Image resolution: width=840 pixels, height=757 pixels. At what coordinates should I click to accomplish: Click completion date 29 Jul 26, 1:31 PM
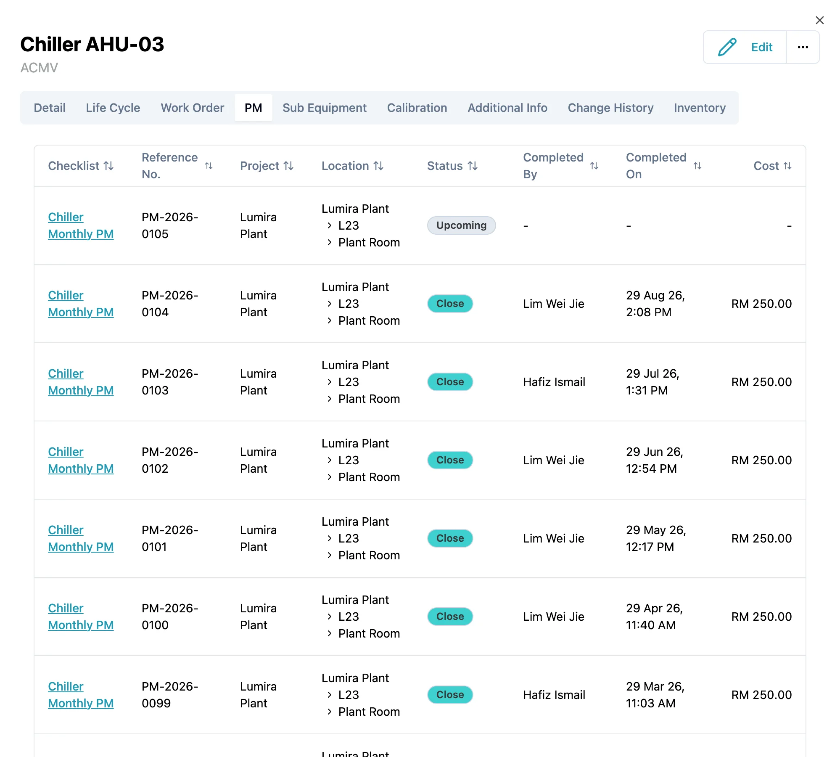[x=652, y=382]
